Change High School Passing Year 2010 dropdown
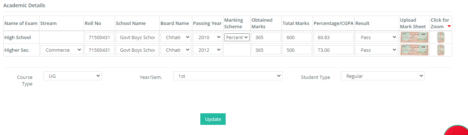 coord(208,37)
